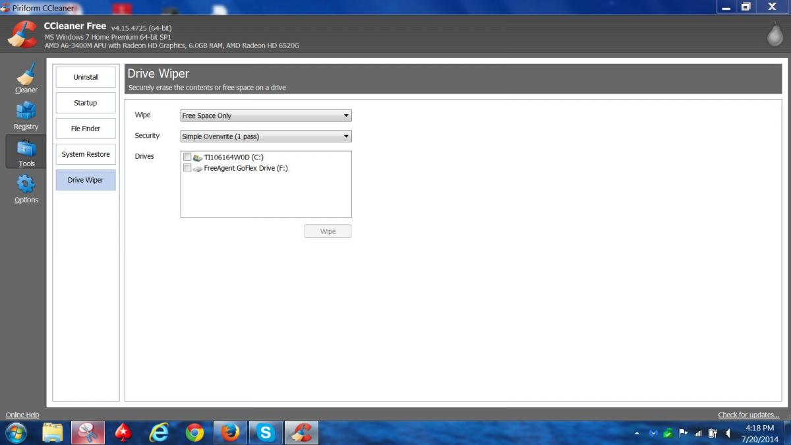Show hidden system tray icons
791x445 pixels.
pyautogui.click(x=637, y=433)
